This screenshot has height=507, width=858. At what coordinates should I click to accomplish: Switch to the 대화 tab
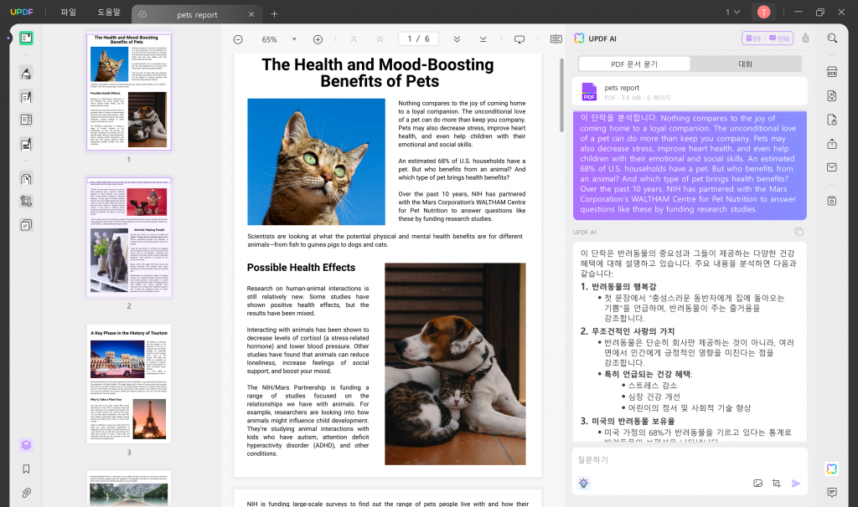(745, 64)
